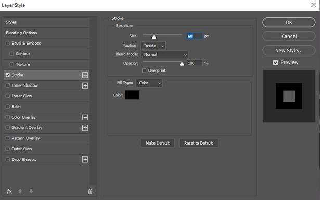Click the Size slider handle
Screen dimensions: 320x200
point(154,37)
